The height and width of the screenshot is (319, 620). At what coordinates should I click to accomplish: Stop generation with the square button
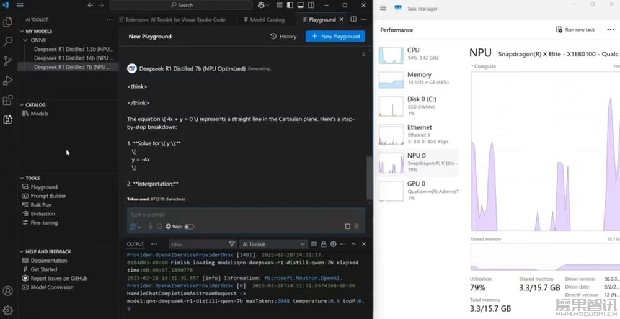coord(348,227)
